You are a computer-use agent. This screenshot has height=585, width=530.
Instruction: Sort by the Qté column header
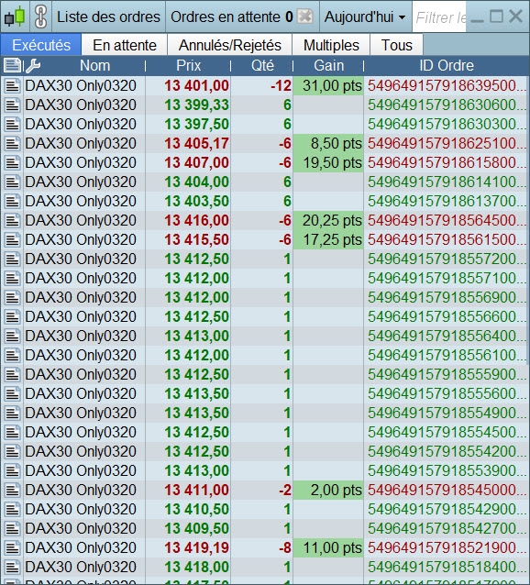262,66
